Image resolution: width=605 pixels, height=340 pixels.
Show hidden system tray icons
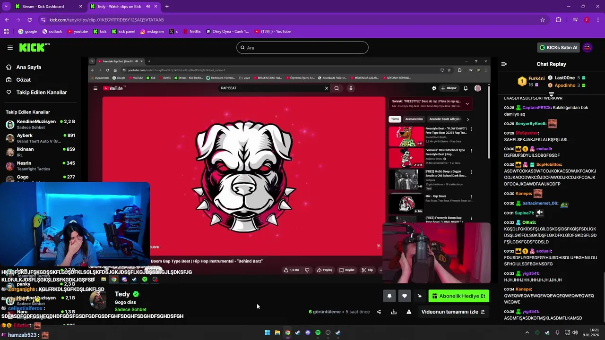527,332
